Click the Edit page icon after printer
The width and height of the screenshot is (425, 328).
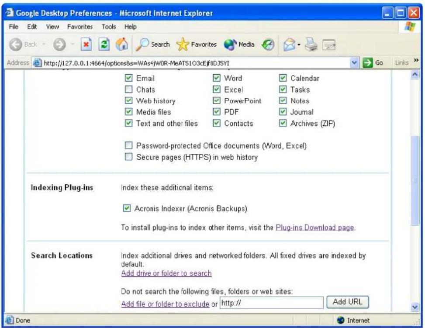pyautogui.click(x=329, y=45)
